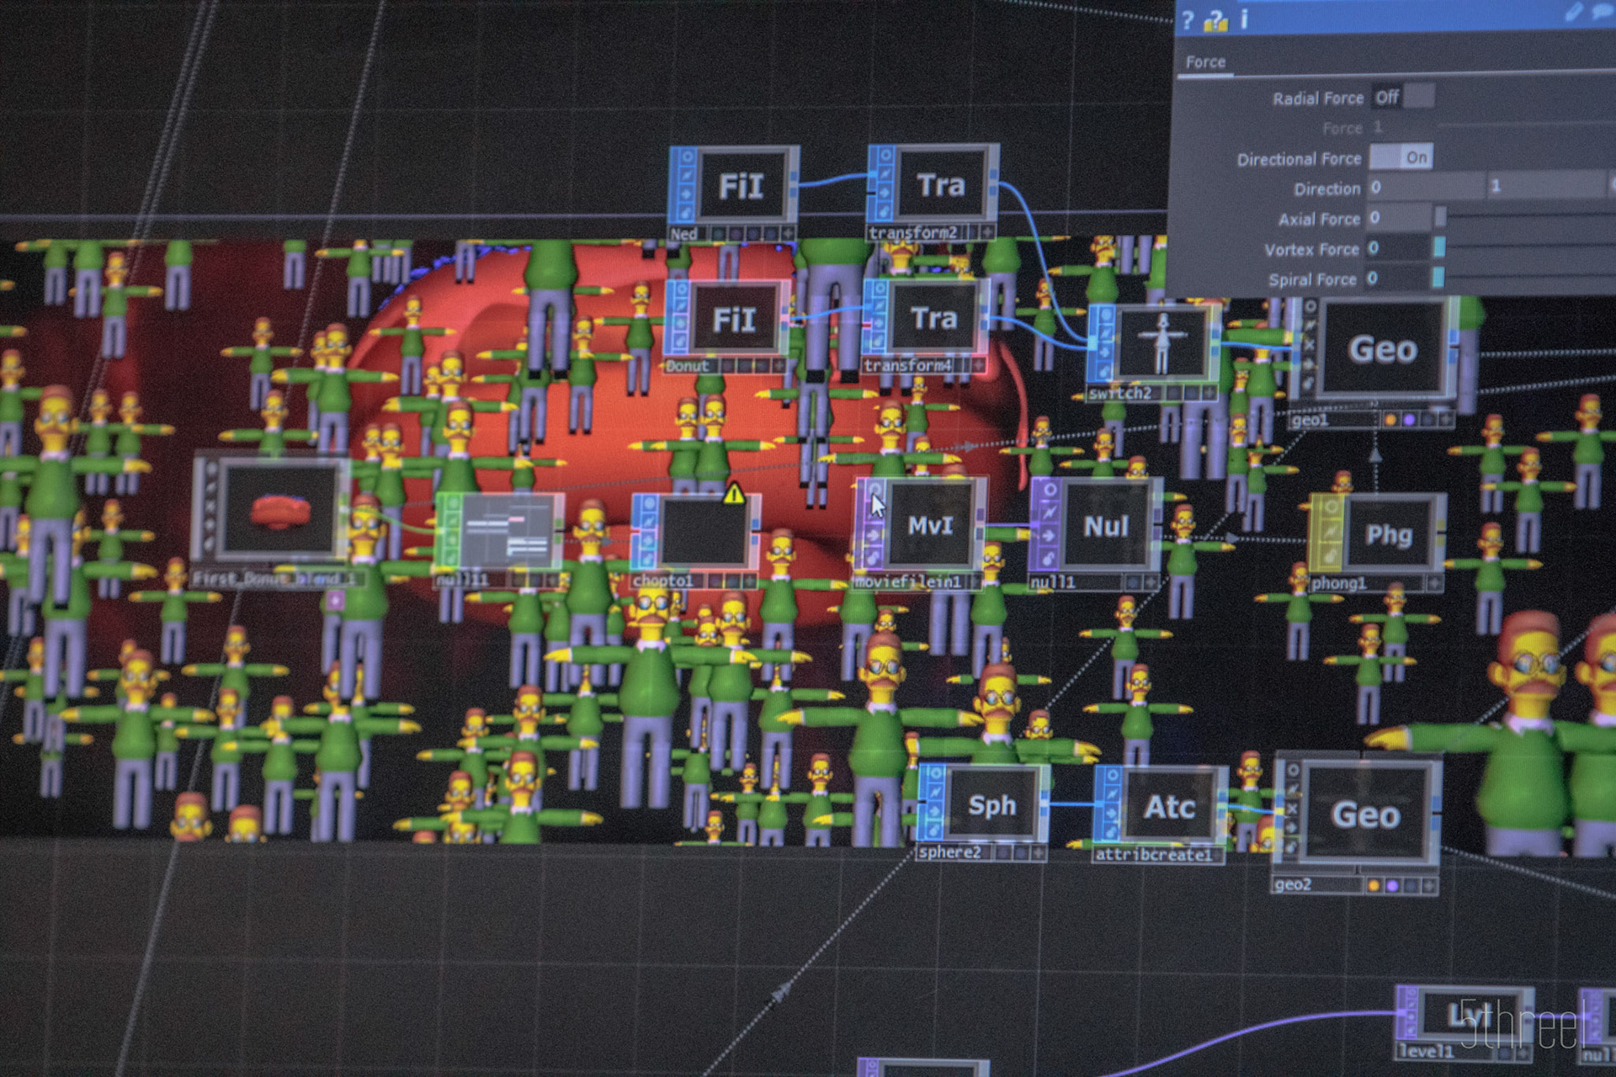Click the viewer-active circle flag on the geo2 node

(1294, 769)
